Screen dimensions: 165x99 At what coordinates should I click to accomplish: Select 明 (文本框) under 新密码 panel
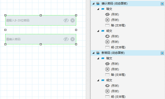coord(118,97)
